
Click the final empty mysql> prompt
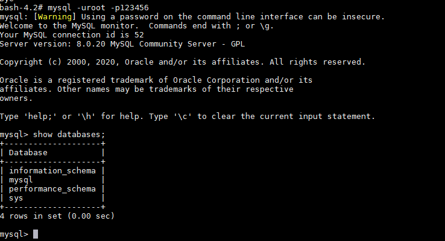tap(14, 234)
